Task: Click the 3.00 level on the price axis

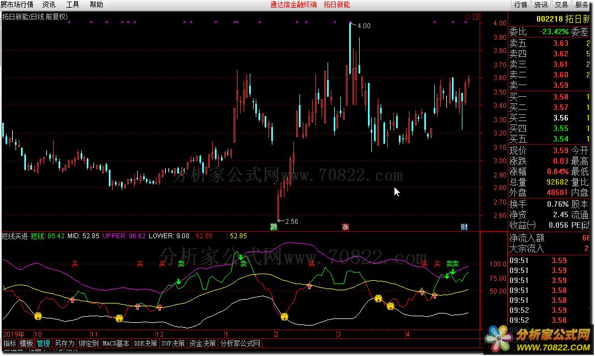Action: 500,160
